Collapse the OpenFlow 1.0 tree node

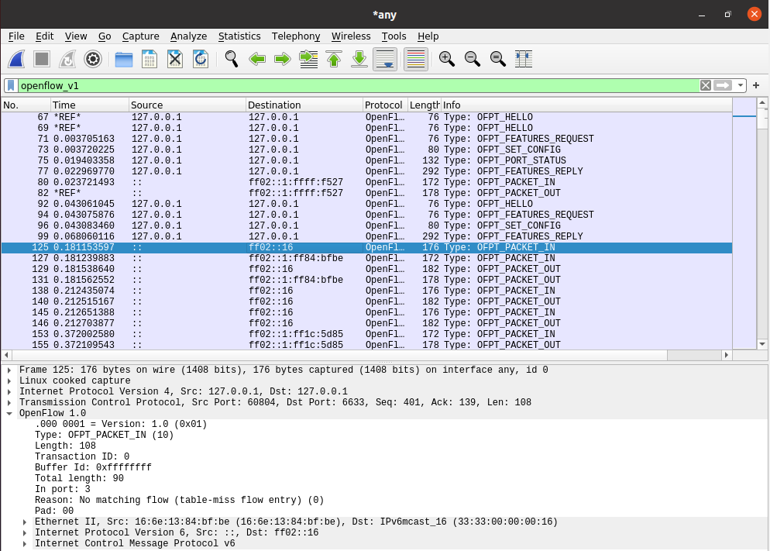coord(9,414)
